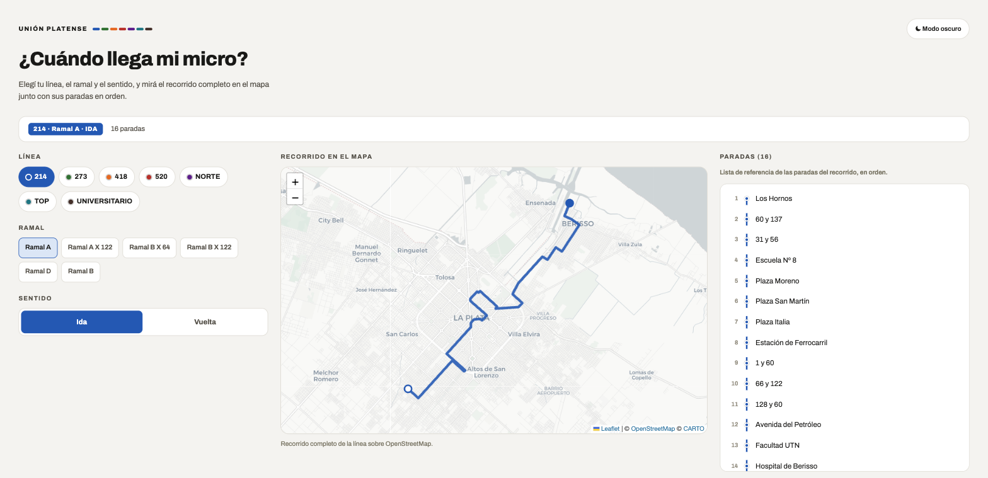Open the Leaflet attribution link

point(606,429)
